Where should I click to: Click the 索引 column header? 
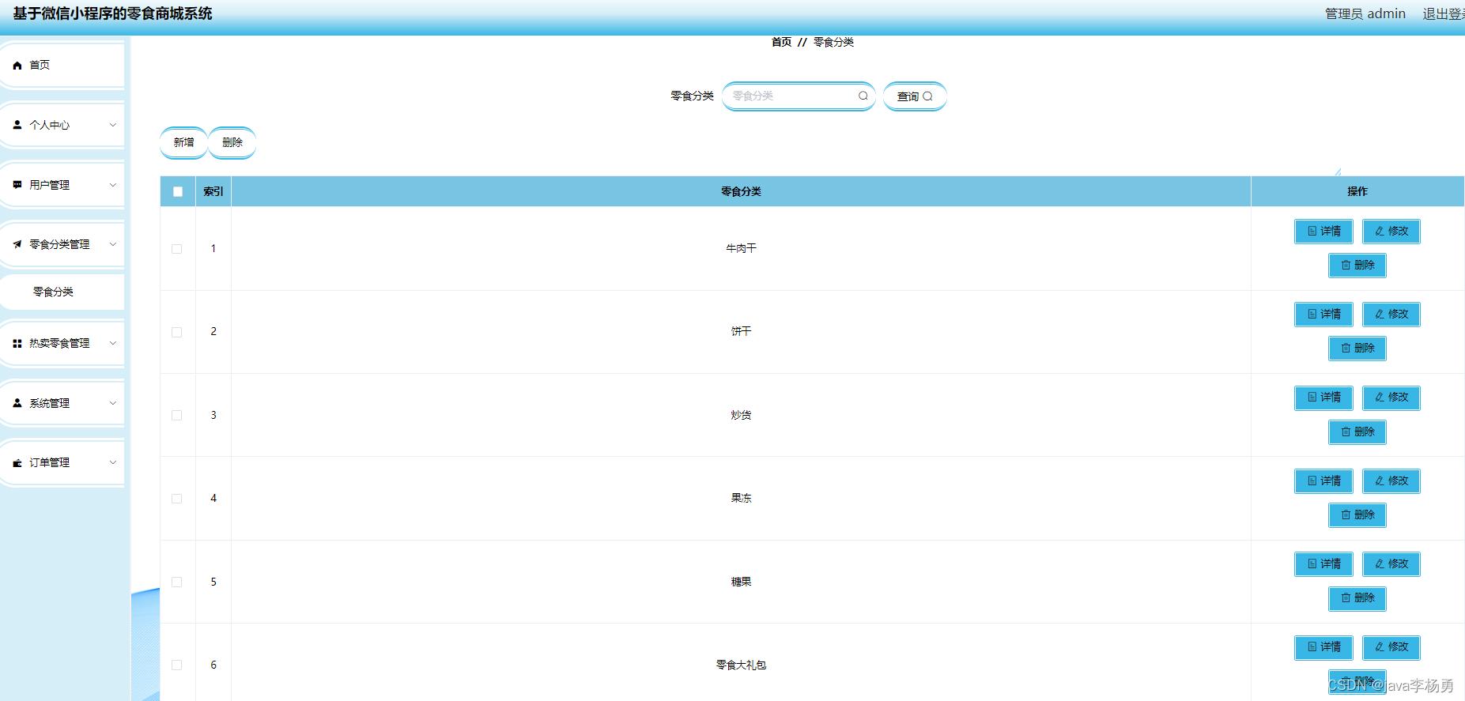click(x=213, y=192)
